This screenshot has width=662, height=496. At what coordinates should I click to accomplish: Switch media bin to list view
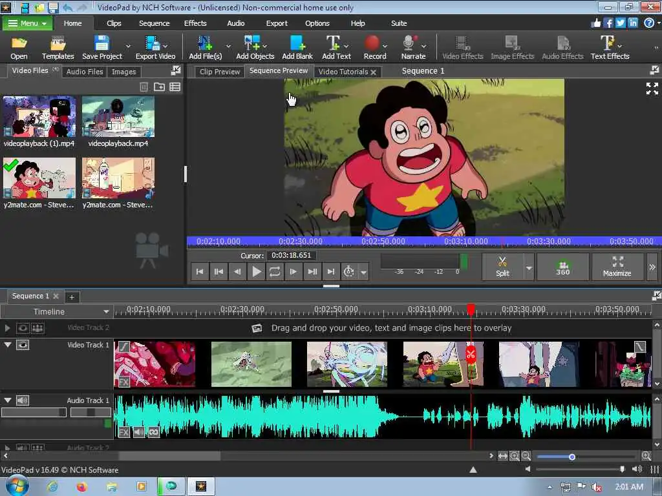175,87
